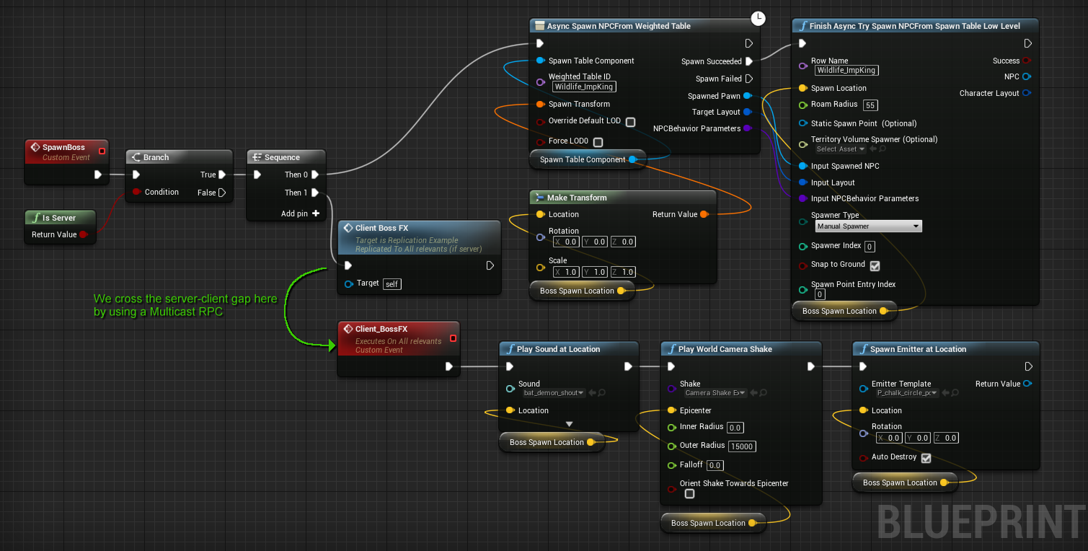Toggle the Force LOD0 checkbox
Image resolution: width=1088 pixels, height=551 pixels.
[x=597, y=142]
